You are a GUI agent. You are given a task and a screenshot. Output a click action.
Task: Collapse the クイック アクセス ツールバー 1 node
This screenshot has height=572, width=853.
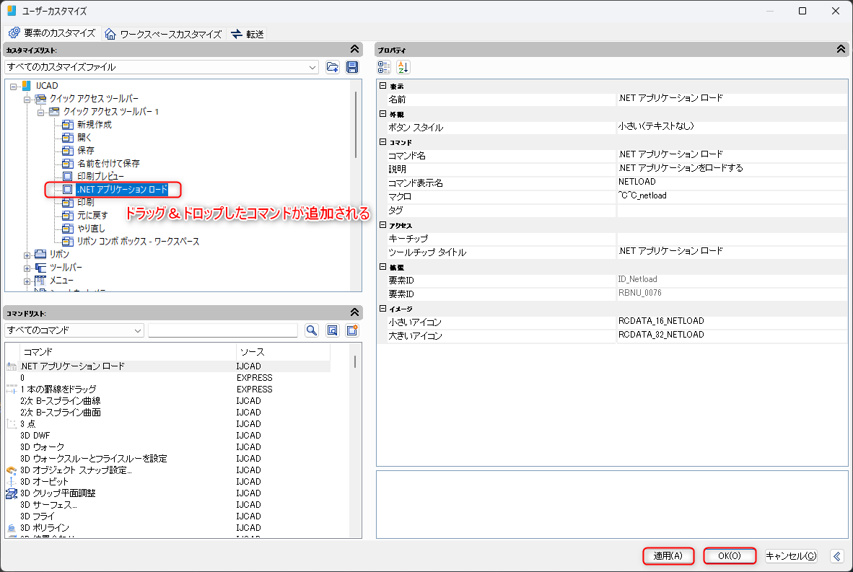coord(41,113)
